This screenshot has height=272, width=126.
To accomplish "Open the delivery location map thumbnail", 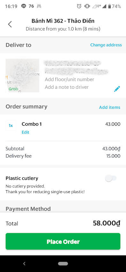I will tap(22, 75).
